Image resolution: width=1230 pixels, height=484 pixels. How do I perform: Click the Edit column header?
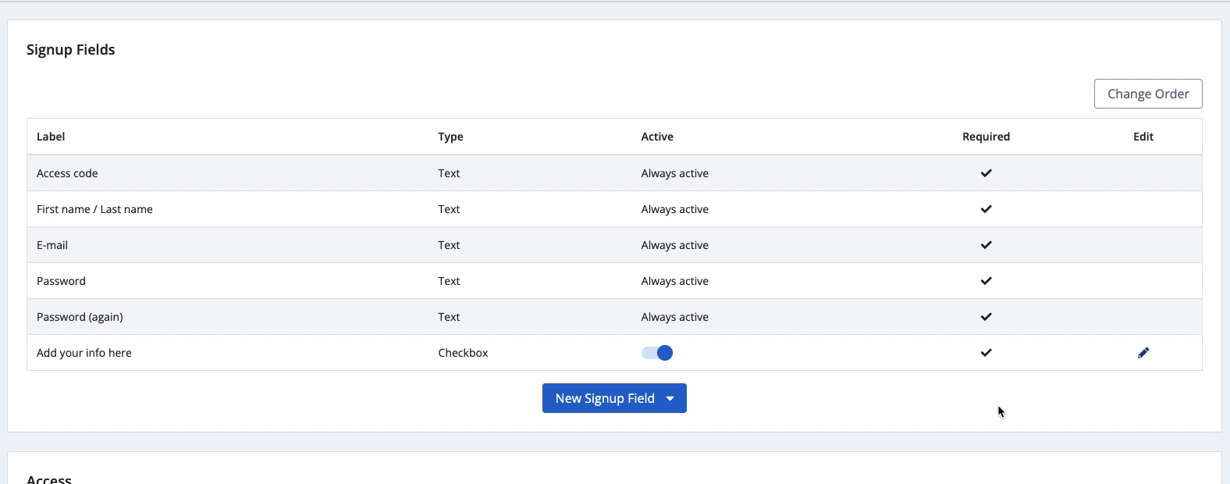pos(1143,137)
